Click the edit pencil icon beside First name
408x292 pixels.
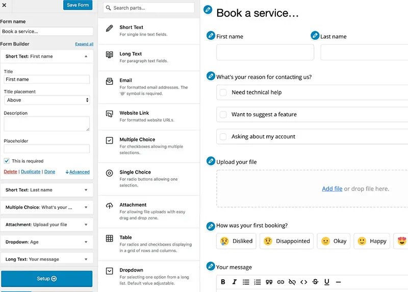(x=211, y=36)
